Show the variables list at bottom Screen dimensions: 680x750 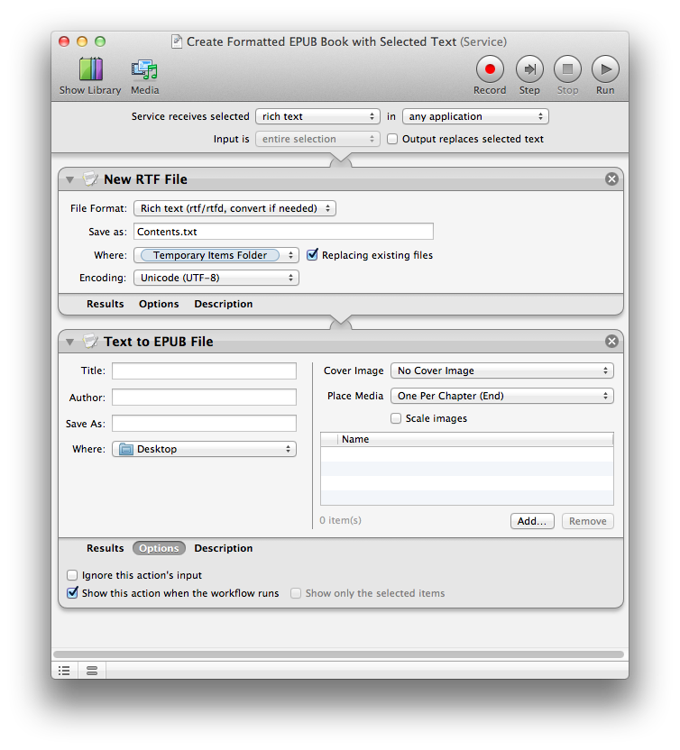92,671
